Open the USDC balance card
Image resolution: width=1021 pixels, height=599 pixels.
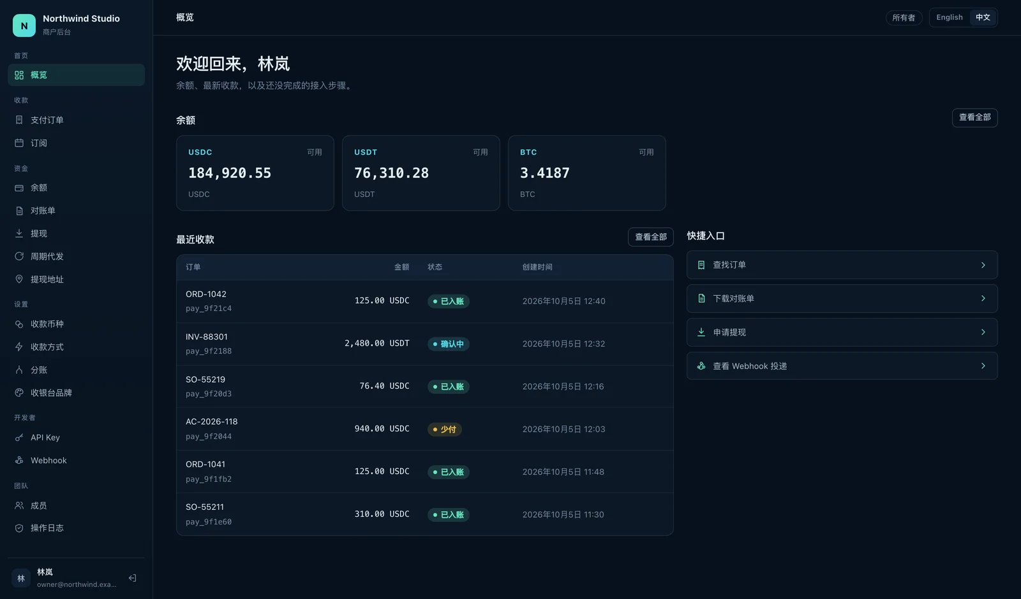click(255, 173)
